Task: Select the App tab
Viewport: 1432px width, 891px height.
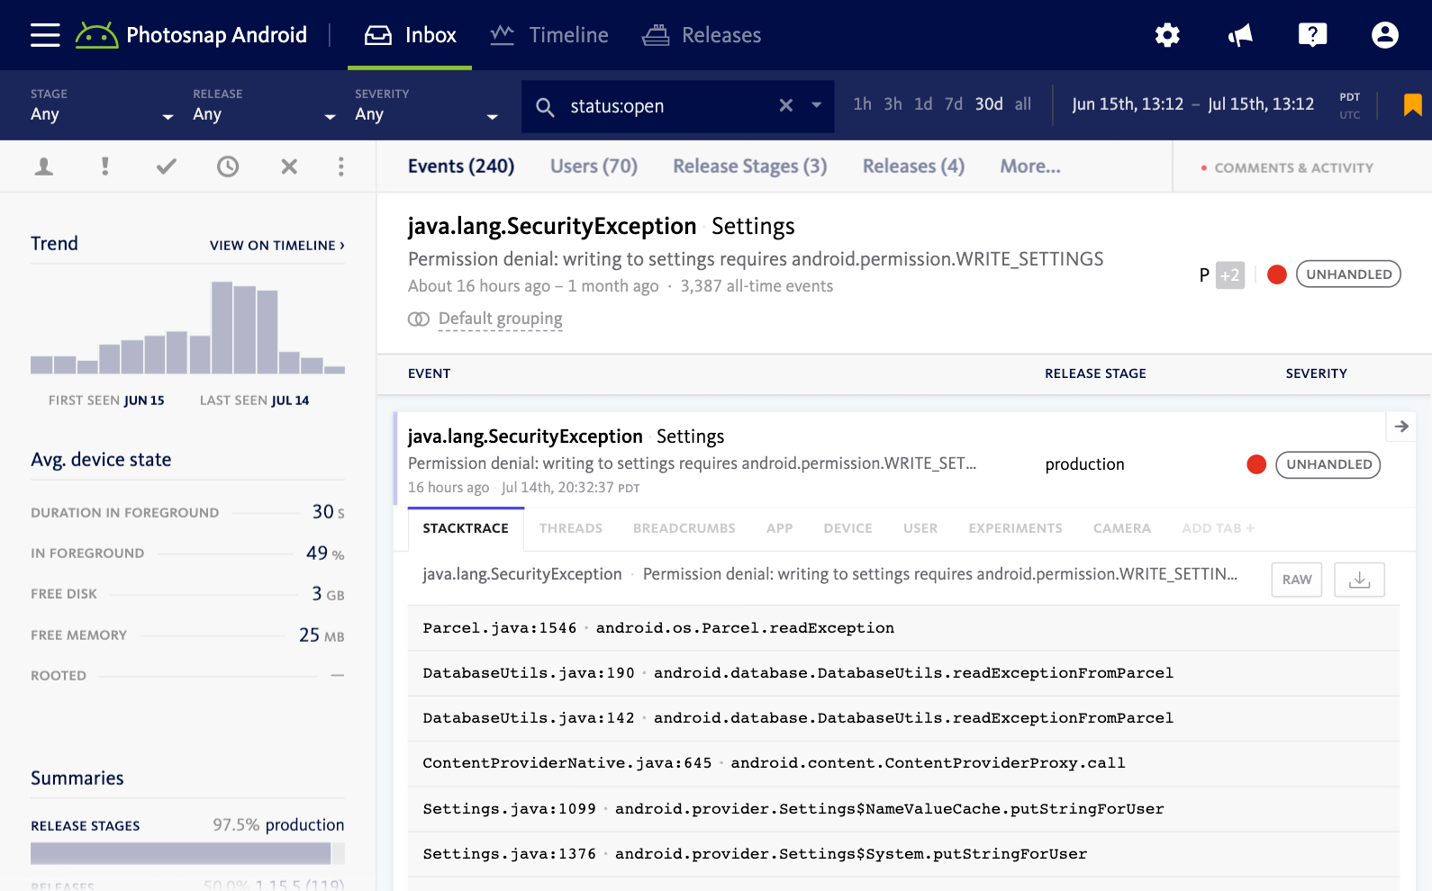Action: point(780,528)
